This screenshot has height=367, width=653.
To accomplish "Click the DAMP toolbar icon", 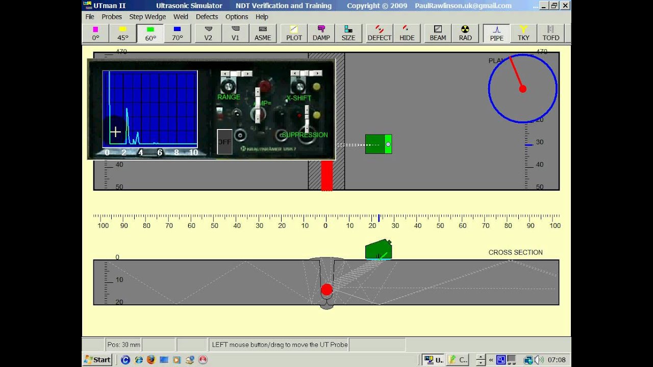I will (321, 33).
